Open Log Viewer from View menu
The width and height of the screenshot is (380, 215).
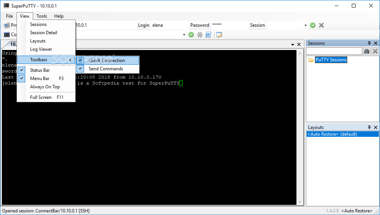(46, 49)
